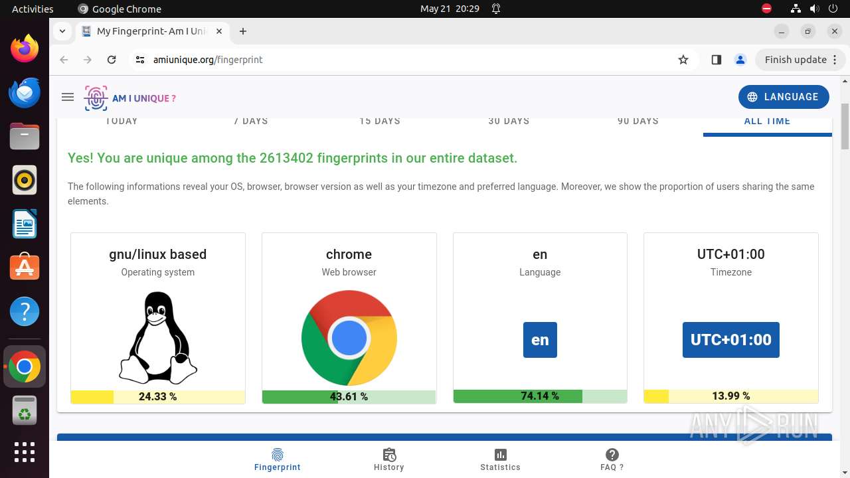The image size is (850, 478).
Task: Bookmark this page with the star icon
Action: click(683, 60)
